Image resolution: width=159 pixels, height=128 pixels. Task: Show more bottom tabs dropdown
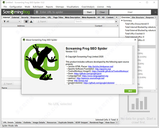tap(117, 122)
